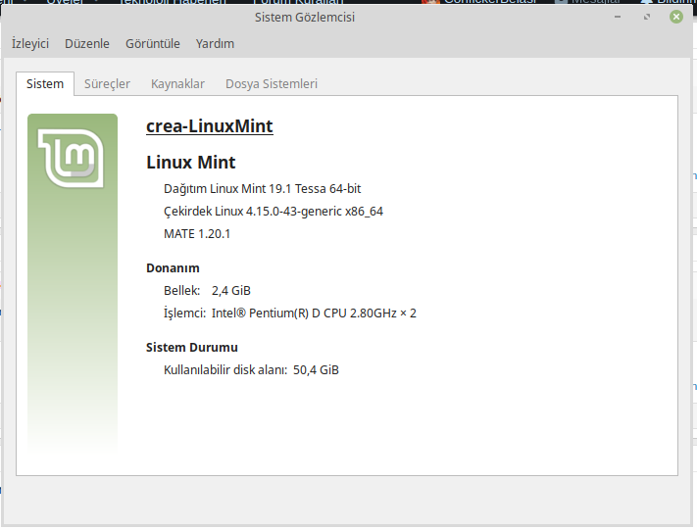Screen dimensions: 697x530
Task: Select the Sistem tab
Action: tap(45, 83)
